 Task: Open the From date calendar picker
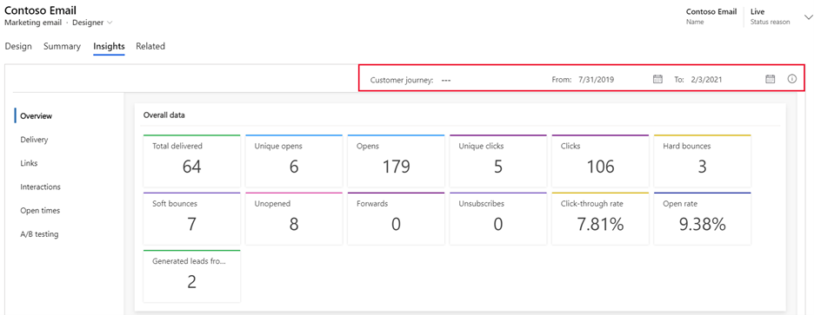point(657,79)
